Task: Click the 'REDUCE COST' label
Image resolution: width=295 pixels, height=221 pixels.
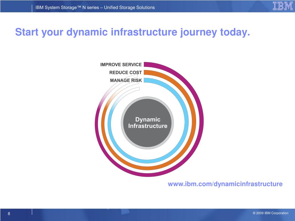Action: (x=125, y=73)
